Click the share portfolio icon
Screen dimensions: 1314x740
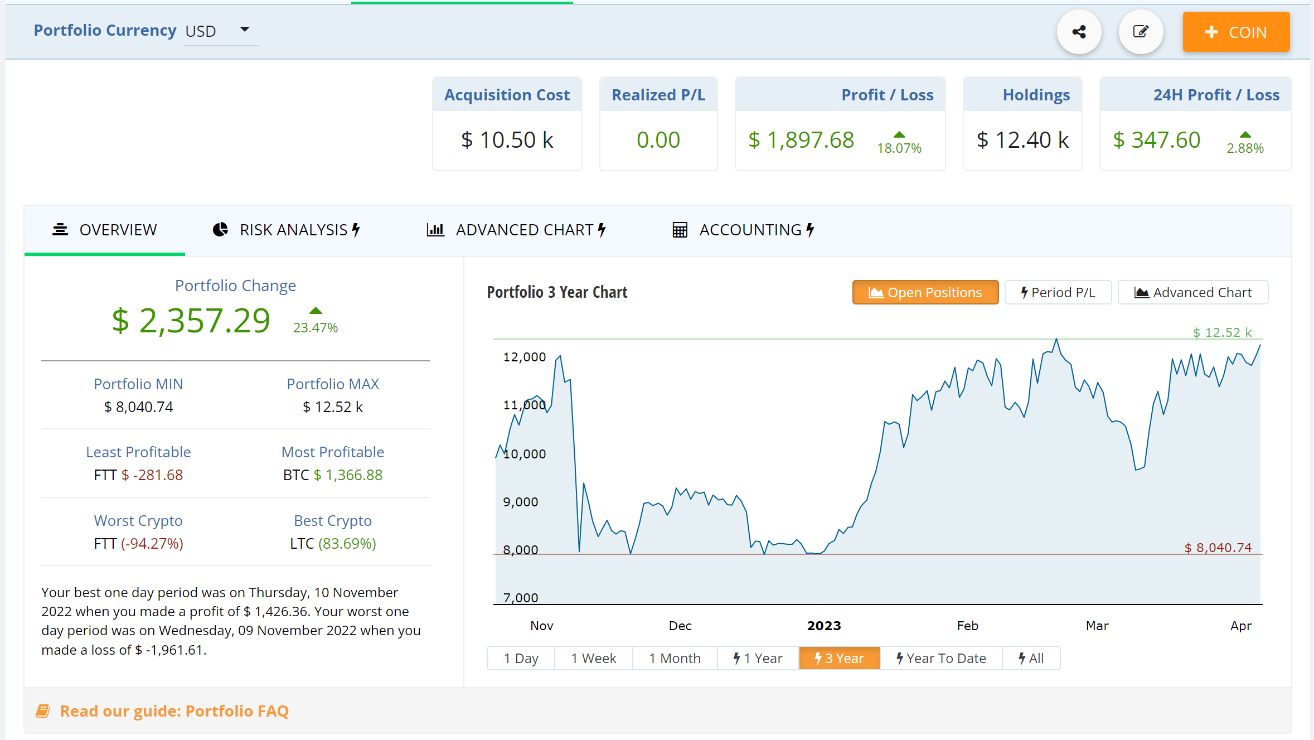(1079, 32)
